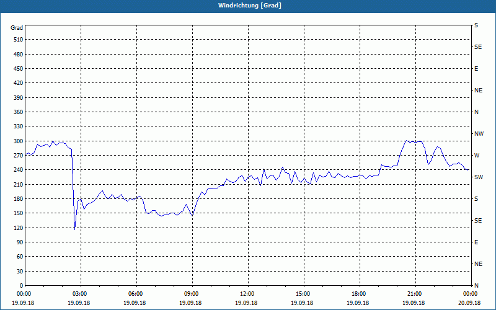This screenshot has height=310, width=496.
Task: Select the 390 y-axis value
Action: [x=18, y=98]
